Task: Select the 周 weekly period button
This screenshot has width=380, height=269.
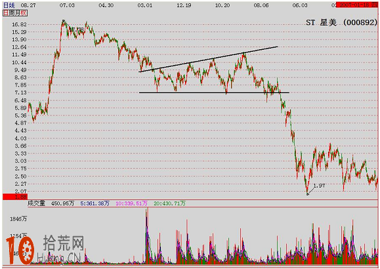Action: 11,13
